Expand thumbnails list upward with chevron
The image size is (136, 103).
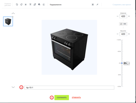[x=13, y=13]
